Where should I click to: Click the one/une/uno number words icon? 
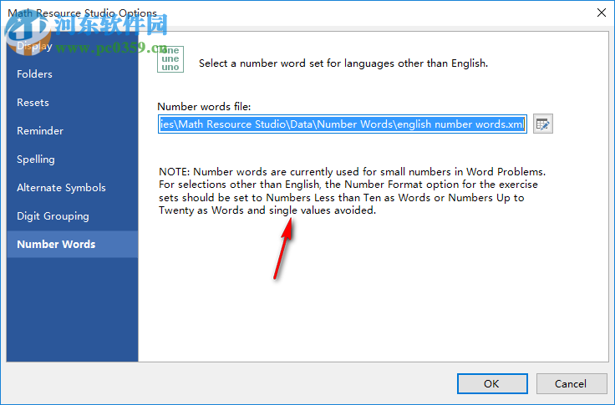pos(170,58)
